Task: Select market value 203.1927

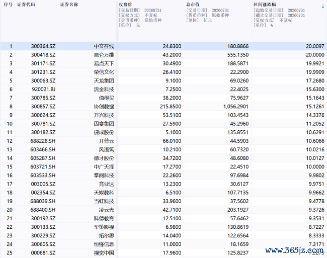Action: coord(238,210)
